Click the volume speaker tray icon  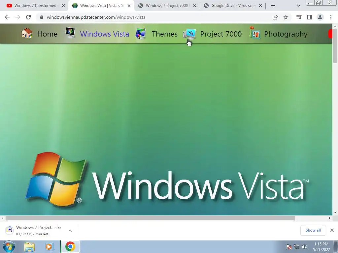pos(304,247)
